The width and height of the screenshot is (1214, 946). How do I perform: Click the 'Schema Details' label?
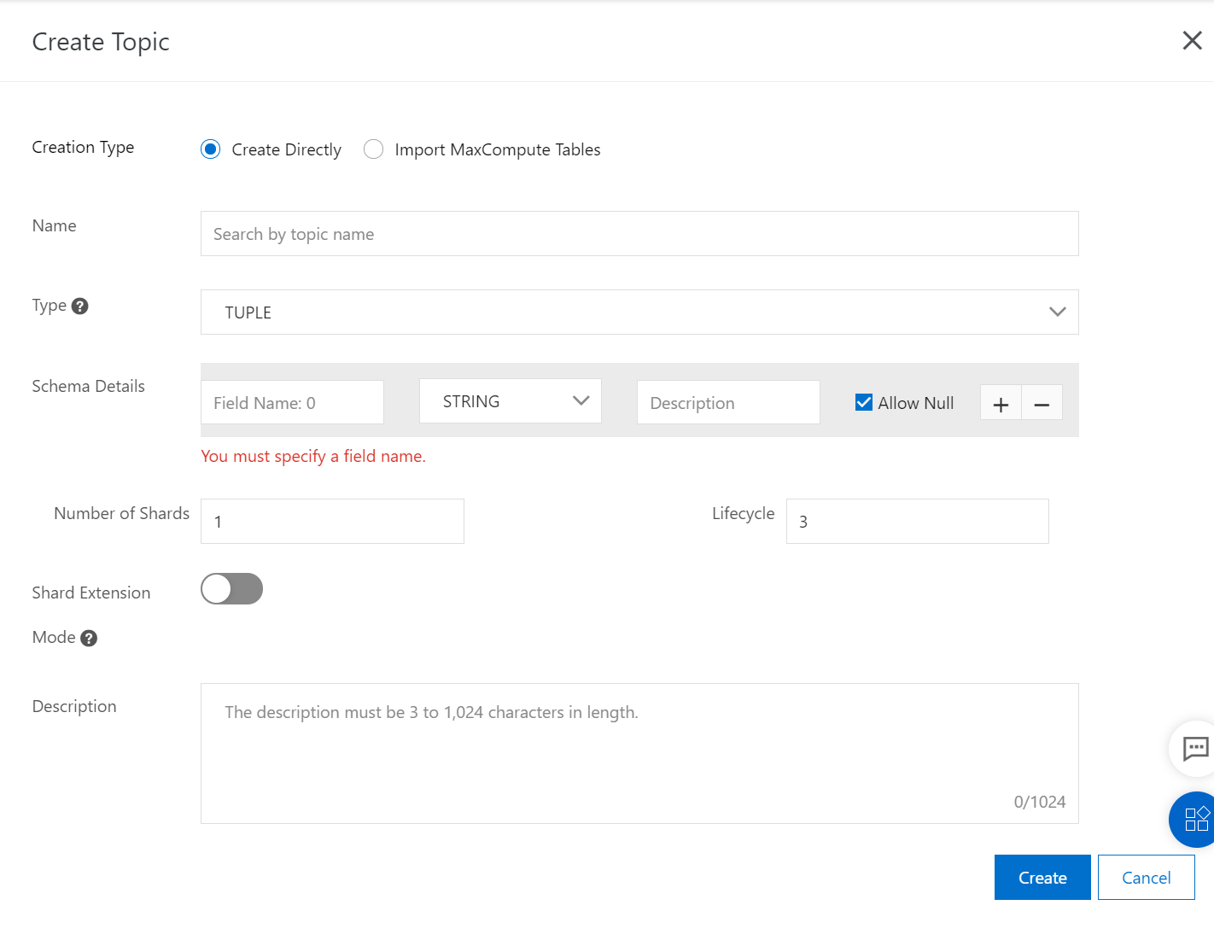click(x=89, y=386)
